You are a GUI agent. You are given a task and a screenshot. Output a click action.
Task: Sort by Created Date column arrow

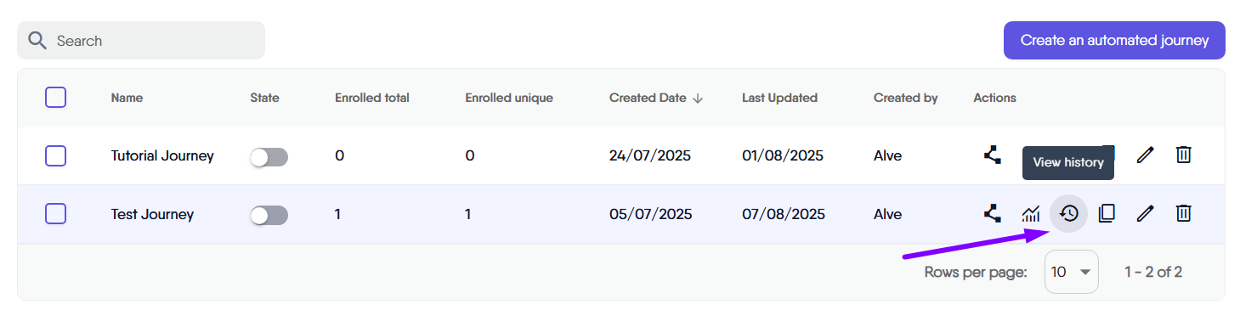[x=698, y=99]
